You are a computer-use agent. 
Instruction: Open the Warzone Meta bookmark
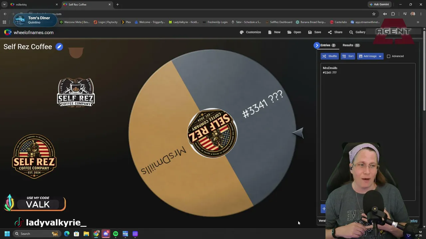click(74, 22)
